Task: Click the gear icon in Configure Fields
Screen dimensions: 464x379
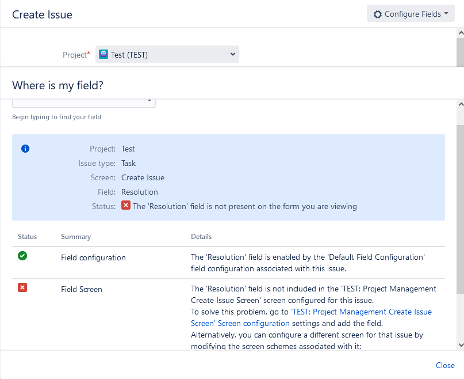Action: [378, 14]
